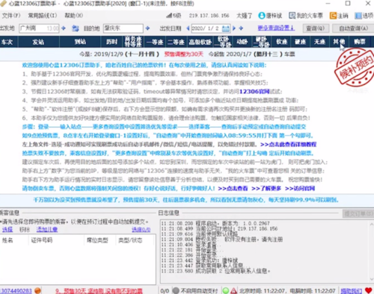The width and height of the screenshot is (374, 294).
Task: Open the >>了解更多 link
Action: [266, 188]
